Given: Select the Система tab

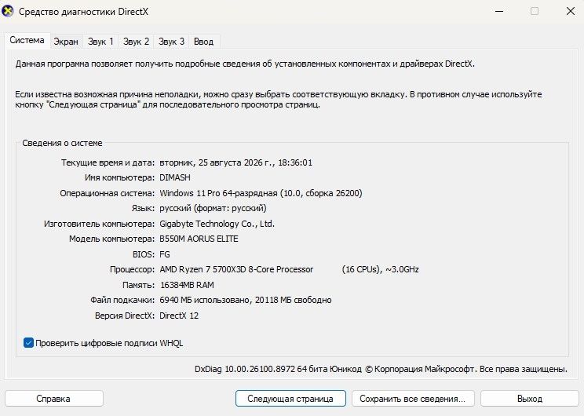Looking at the screenshot, I should [x=27, y=40].
